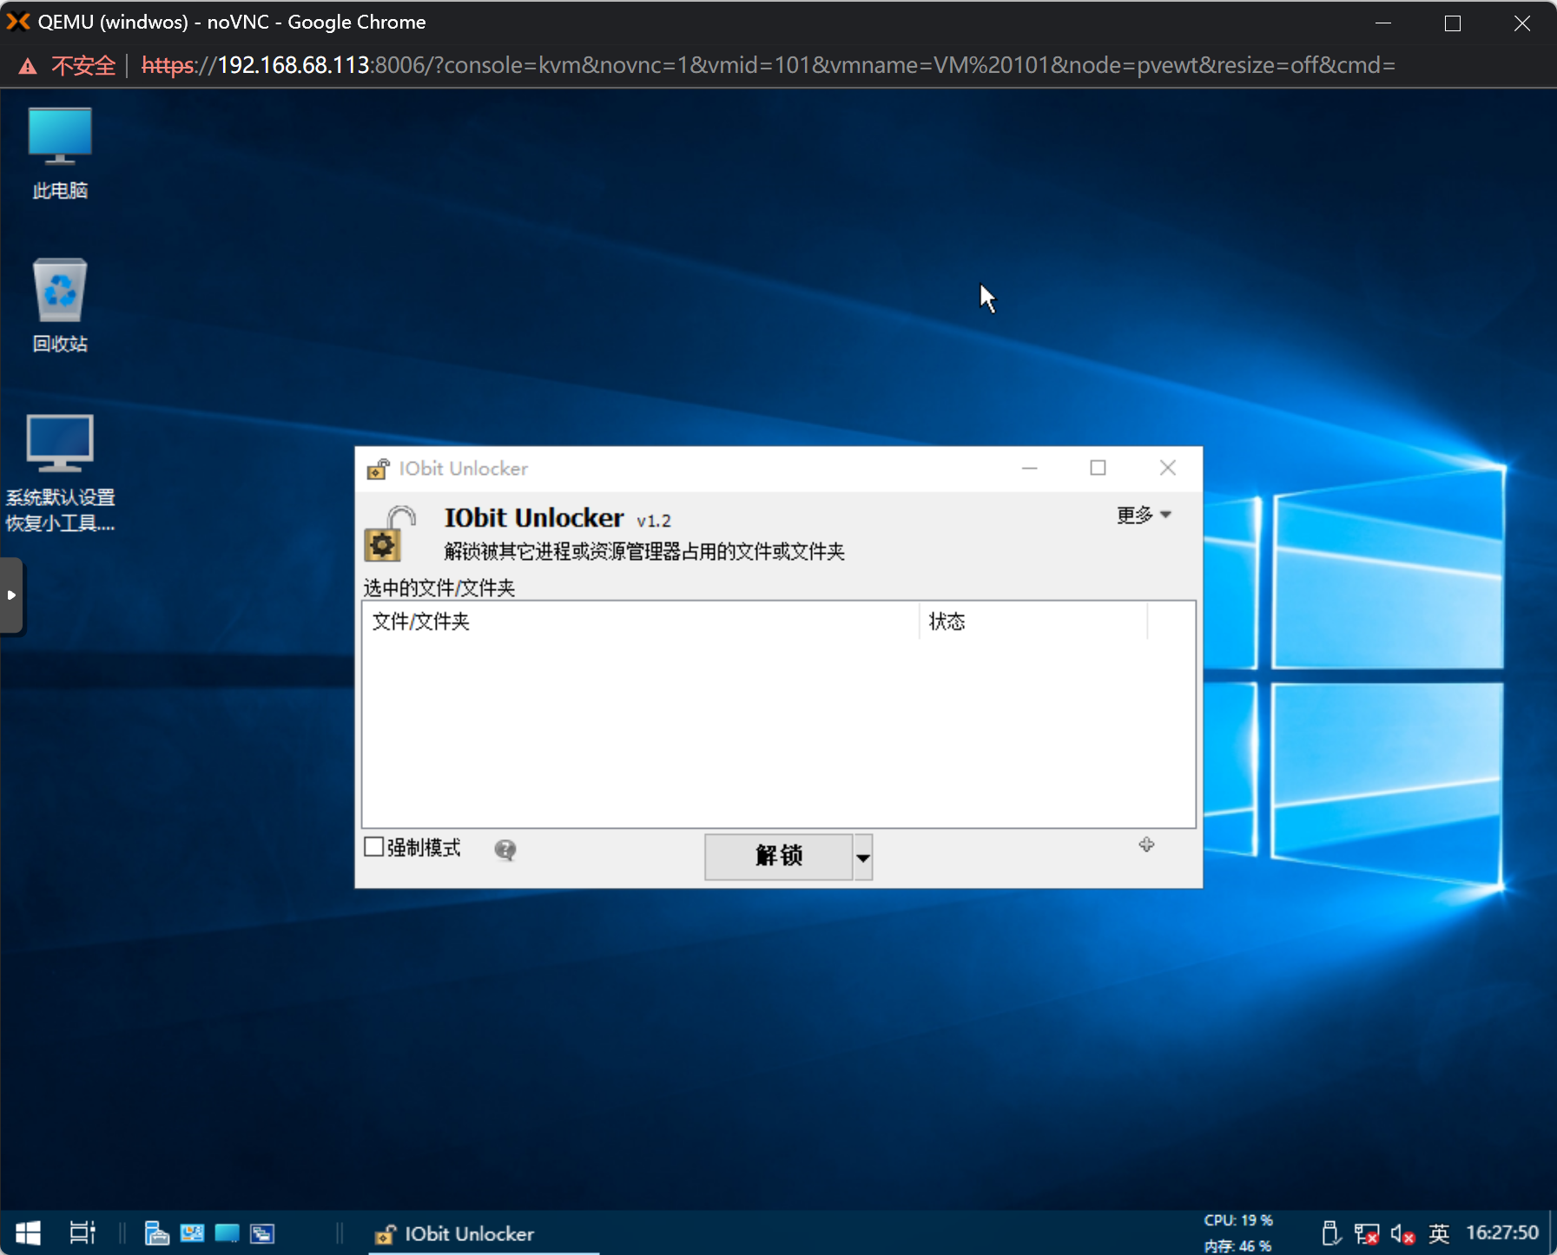
Task: Click the 不安全 security warning indicator
Action: (x=68, y=65)
